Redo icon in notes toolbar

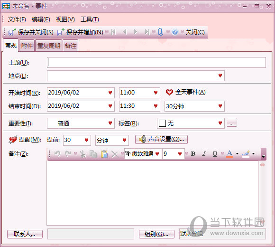tap(68, 154)
